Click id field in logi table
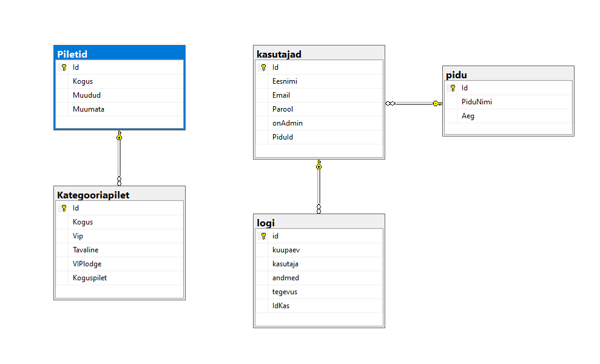 [319, 236]
